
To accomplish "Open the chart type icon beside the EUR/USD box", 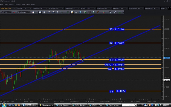I will coord(14,12).
